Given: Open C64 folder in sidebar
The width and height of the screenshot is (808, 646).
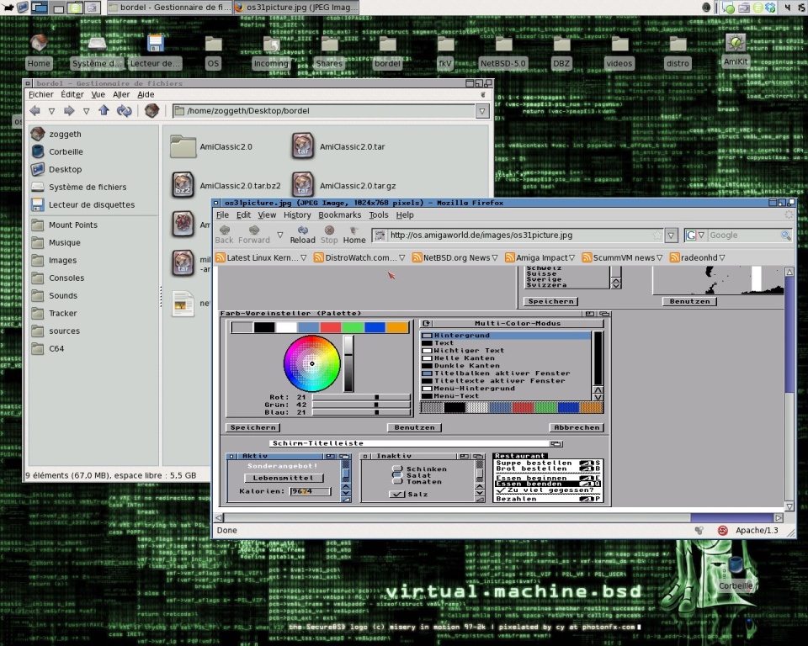Looking at the screenshot, I should tap(48, 349).
